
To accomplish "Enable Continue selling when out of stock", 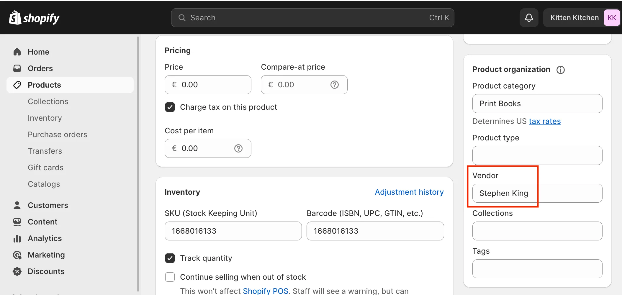I will [x=170, y=277].
